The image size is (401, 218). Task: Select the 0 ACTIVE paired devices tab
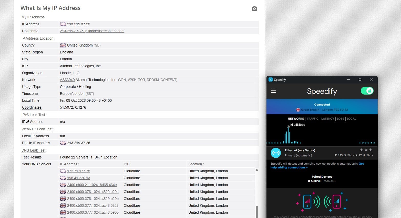click(314, 181)
